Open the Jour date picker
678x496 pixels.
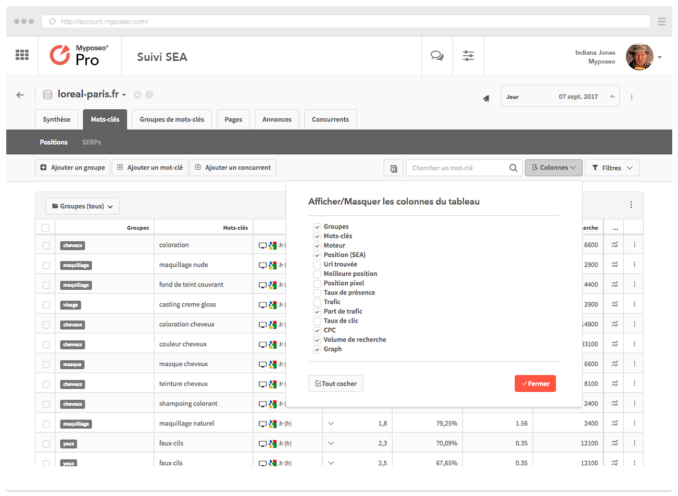pos(560,96)
